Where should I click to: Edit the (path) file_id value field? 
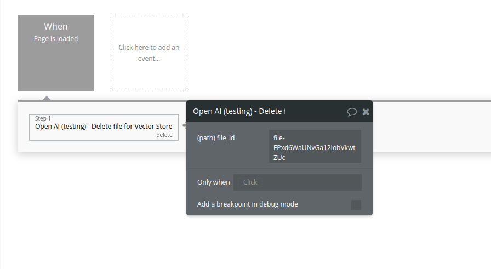pyautogui.click(x=315, y=147)
